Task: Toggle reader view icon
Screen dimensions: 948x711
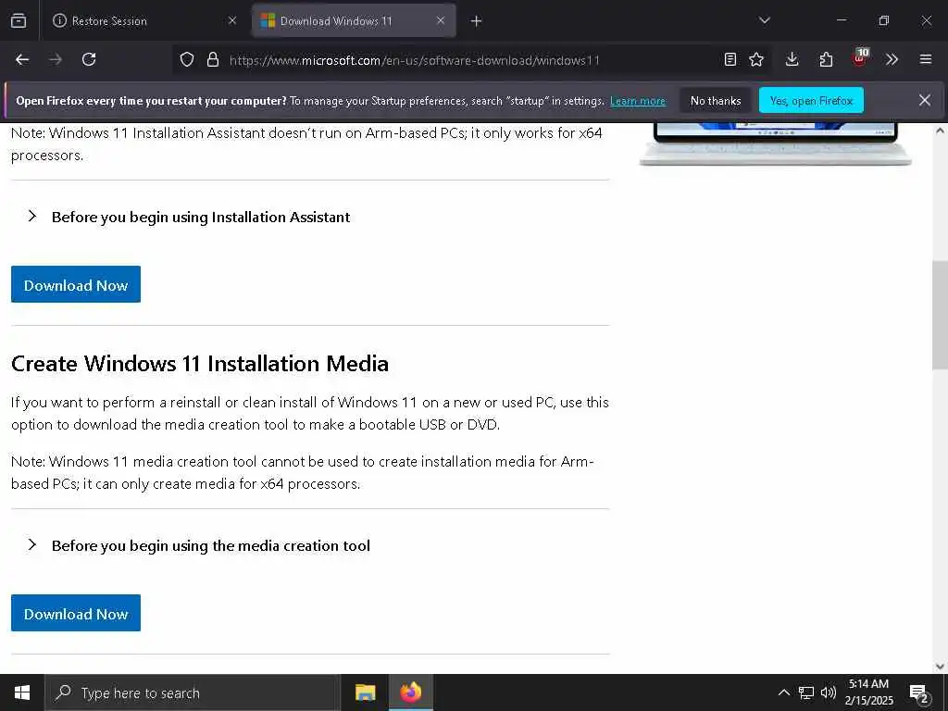Action: tap(730, 59)
